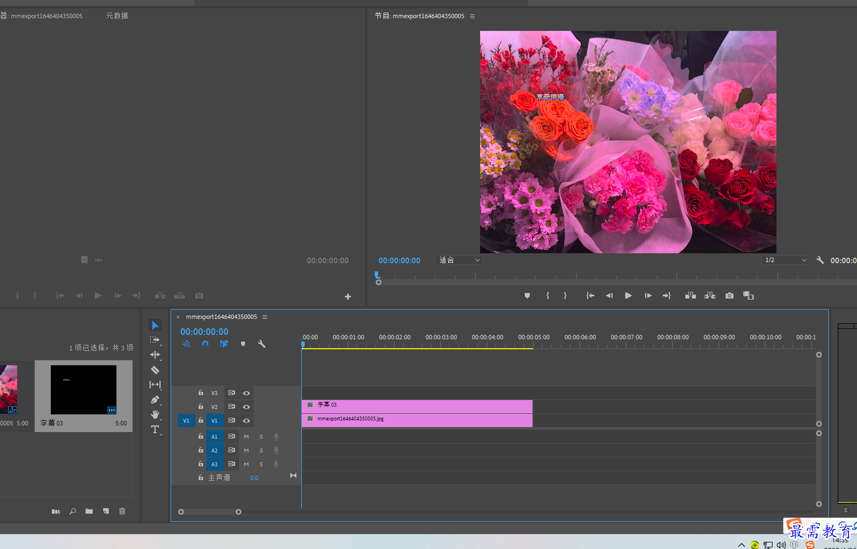Screen dimensions: 857x549
Task: Click the Program Monitor blue timecode field
Action: pyautogui.click(x=400, y=260)
